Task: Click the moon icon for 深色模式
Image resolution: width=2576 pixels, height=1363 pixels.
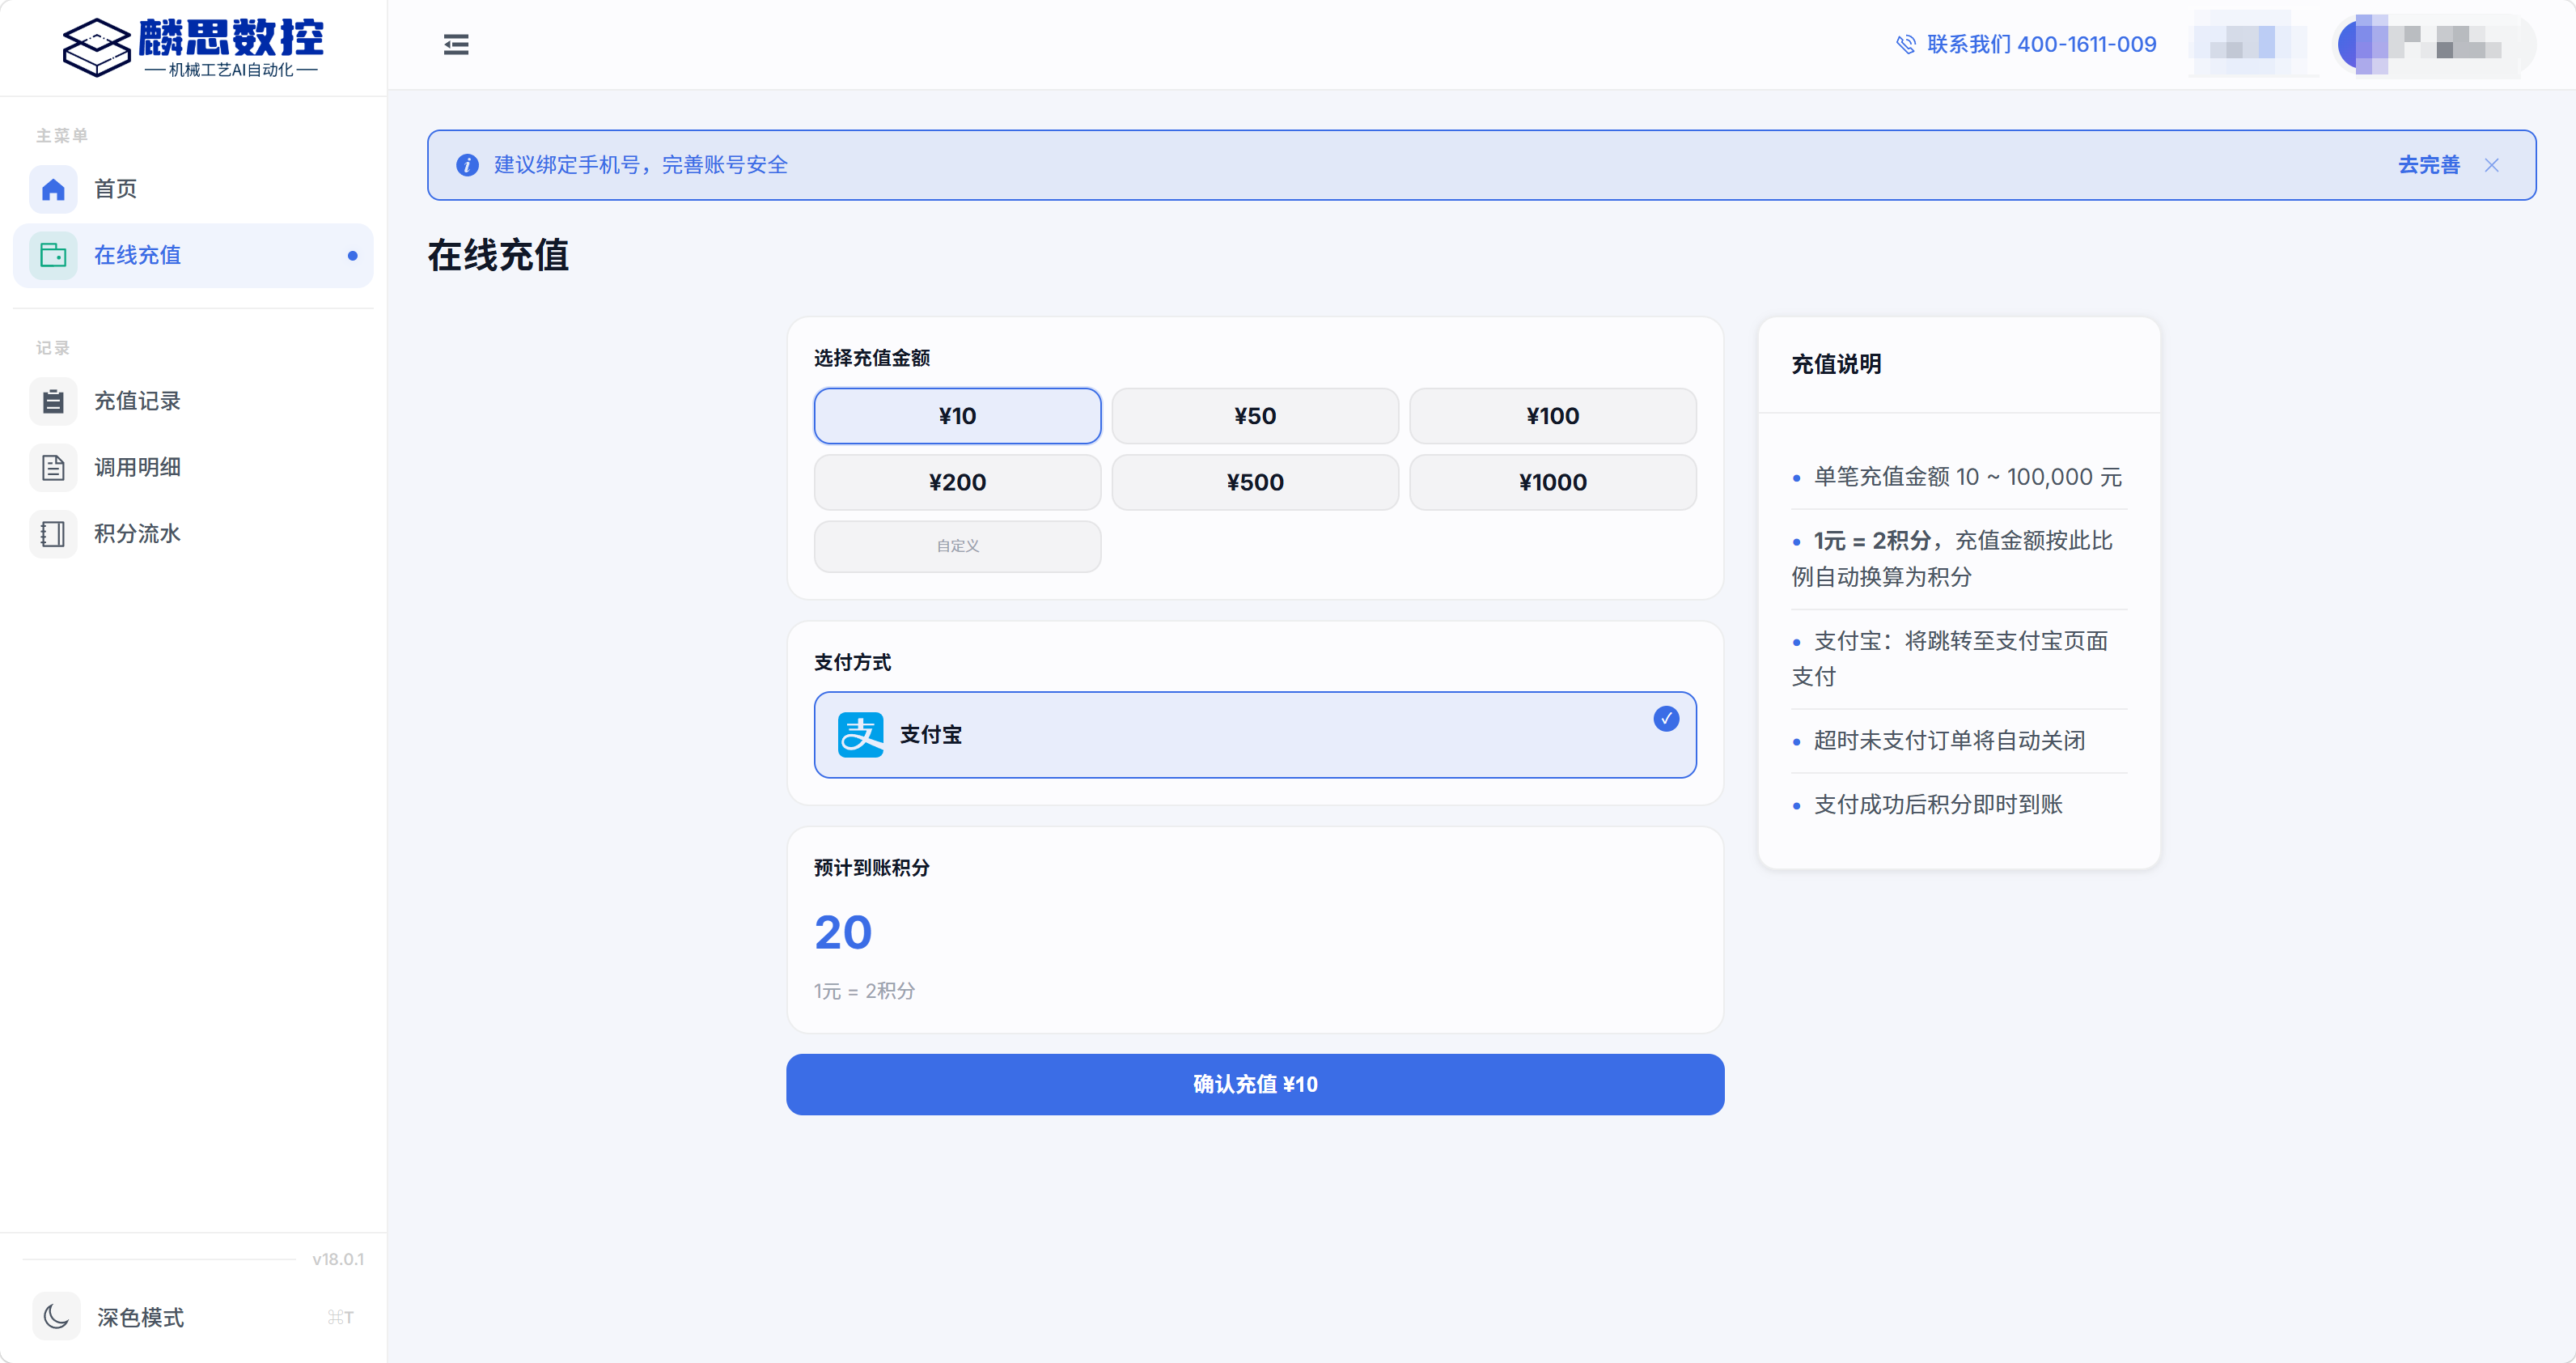Action: (56, 1316)
